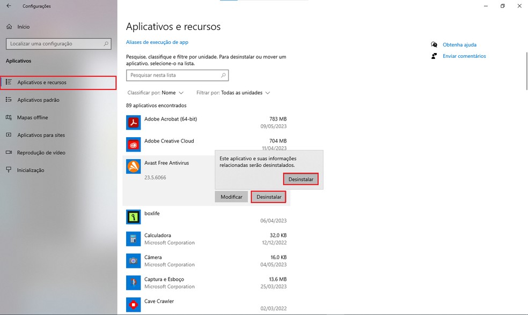This screenshot has height=315, width=528.
Task: Select Mapas offline in sidebar
Action: tap(32, 118)
